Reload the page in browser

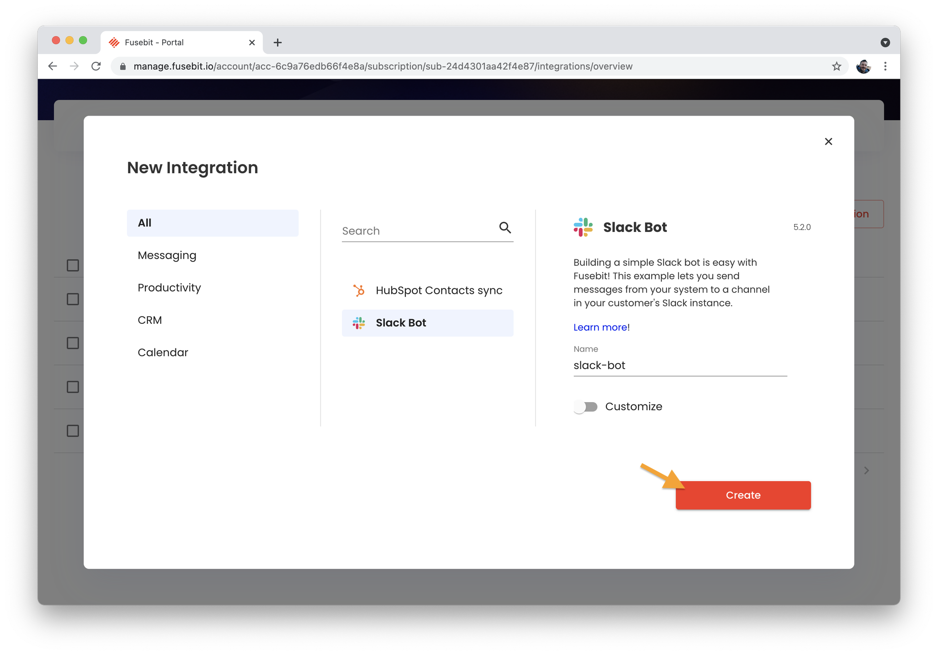coord(96,66)
